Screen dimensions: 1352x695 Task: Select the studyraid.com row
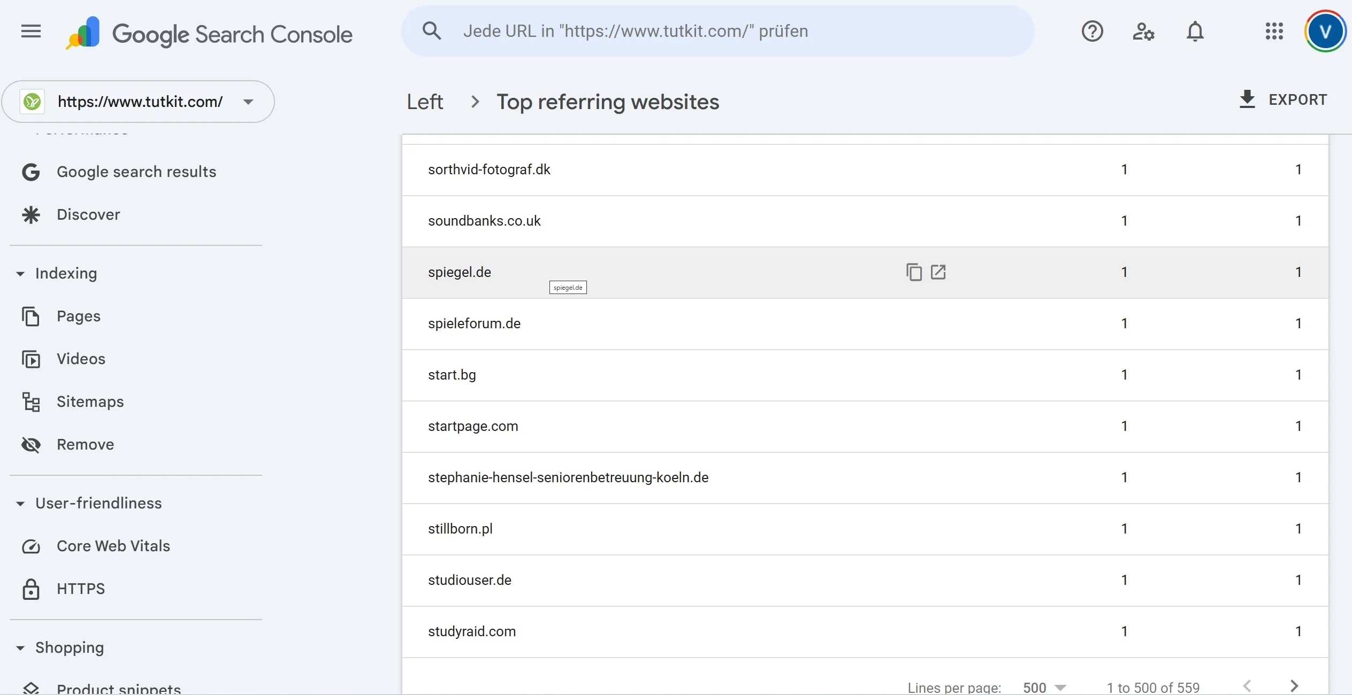point(865,631)
